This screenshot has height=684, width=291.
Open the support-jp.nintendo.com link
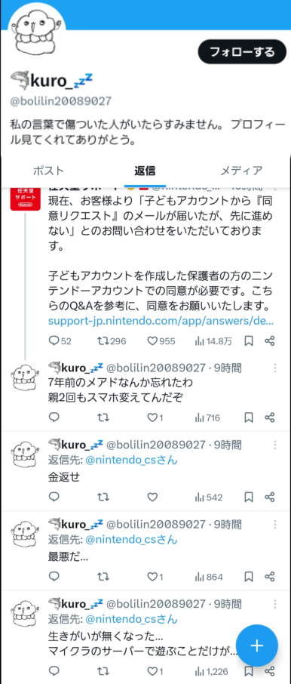point(161,321)
